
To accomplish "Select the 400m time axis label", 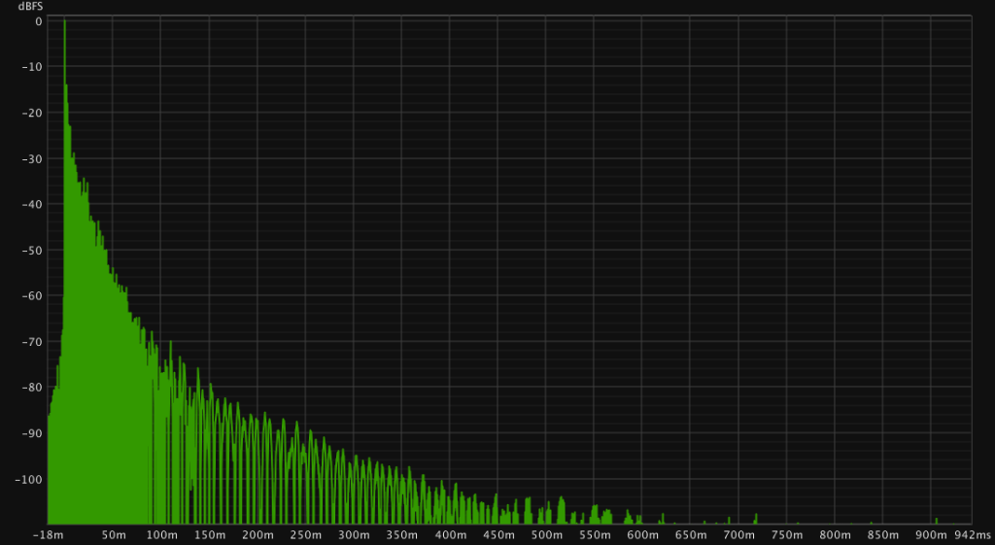I will pyautogui.click(x=450, y=535).
